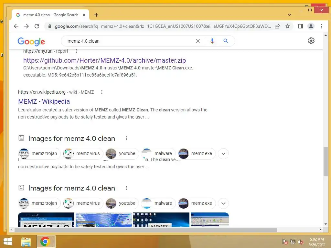Viewport: 331px width, 248px height.
Task: Expand more chips in second Images row
Action: tap(223, 203)
